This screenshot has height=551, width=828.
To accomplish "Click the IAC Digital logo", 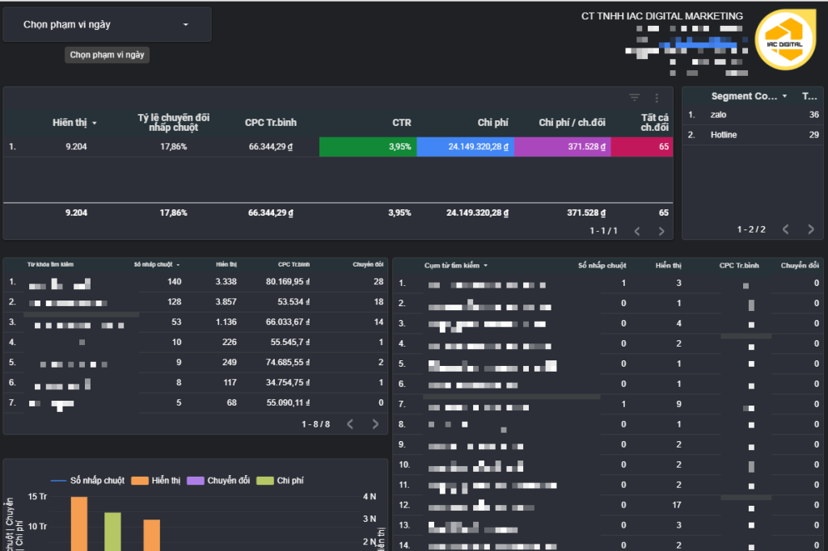I will pyautogui.click(x=785, y=40).
